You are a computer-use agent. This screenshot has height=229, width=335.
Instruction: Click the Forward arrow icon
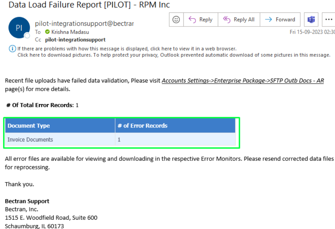click(x=269, y=20)
